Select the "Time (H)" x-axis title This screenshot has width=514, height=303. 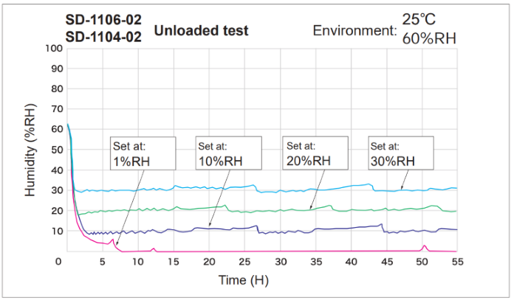(x=244, y=281)
